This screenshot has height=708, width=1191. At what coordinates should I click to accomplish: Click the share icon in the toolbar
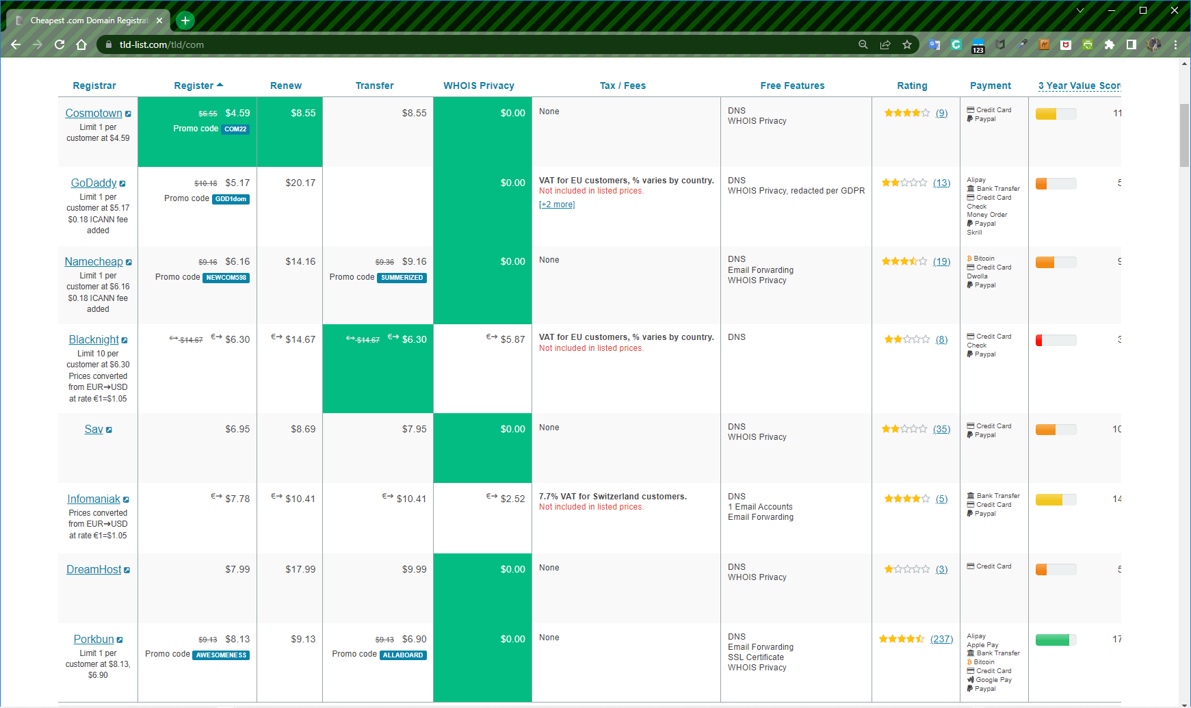(885, 44)
